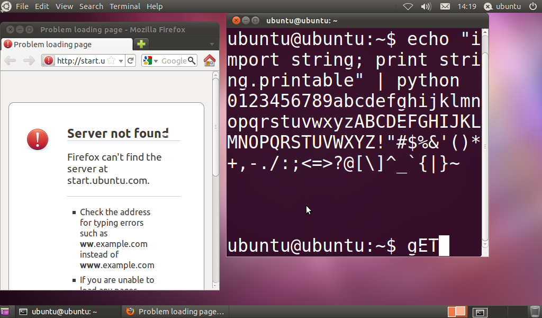Bookmark this page with the star

pos(111,61)
